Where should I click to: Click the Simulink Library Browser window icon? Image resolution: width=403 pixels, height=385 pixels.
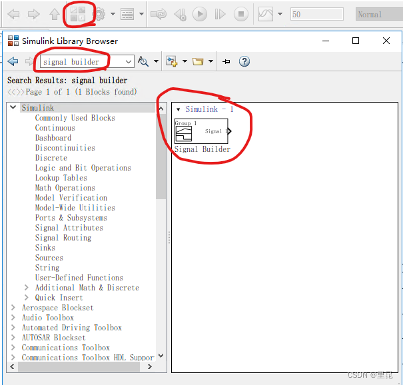pyautogui.click(x=13, y=41)
